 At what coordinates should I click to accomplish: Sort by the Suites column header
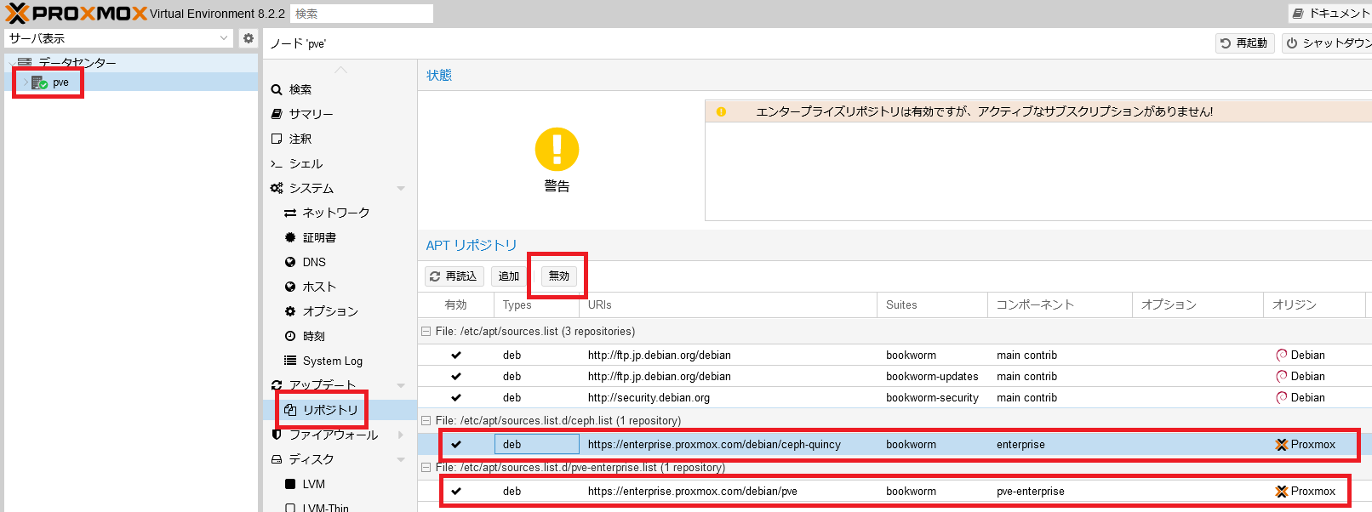932,304
